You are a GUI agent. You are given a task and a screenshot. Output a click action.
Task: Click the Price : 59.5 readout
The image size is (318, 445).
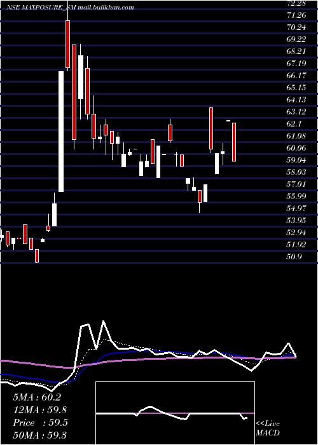40,423
